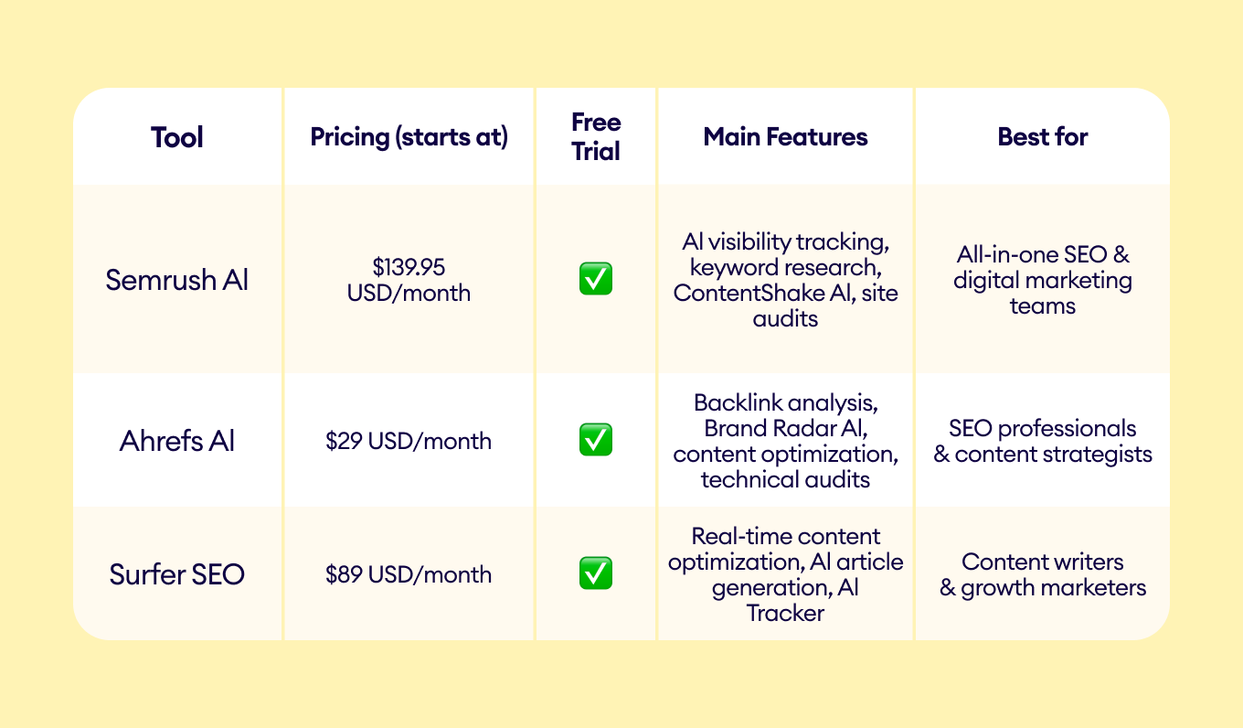
Task: Select the $89 USD/month price cell
Action: click(x=409, y=574)
